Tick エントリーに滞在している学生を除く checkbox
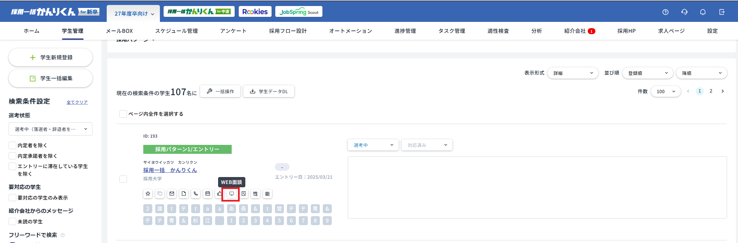 [12, 166]
